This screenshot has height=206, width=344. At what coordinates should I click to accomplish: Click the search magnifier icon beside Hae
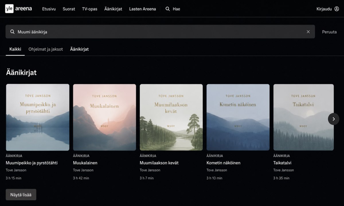(168, 9)
